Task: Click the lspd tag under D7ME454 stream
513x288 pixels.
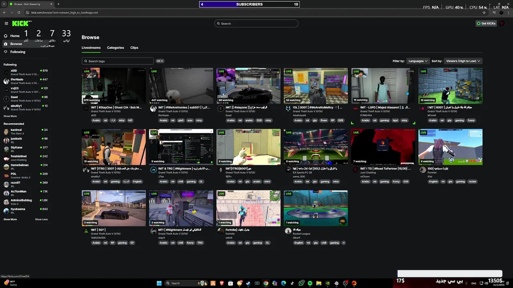Action: (x=395, y=120)
